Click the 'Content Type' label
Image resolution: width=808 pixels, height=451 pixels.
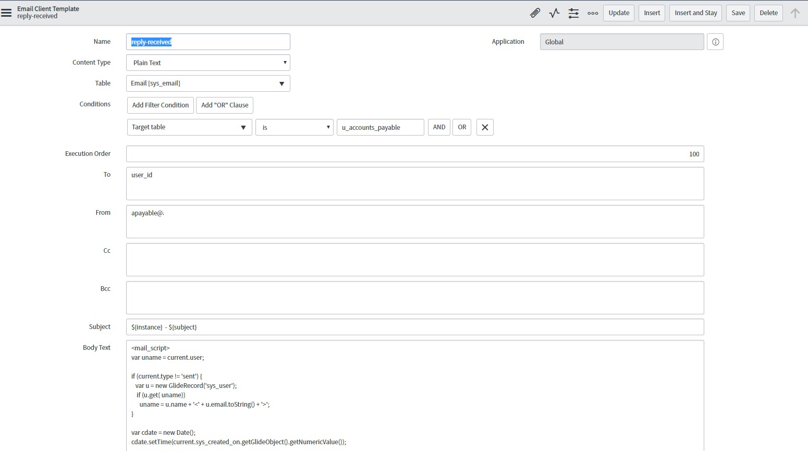[x=91, y=63]
